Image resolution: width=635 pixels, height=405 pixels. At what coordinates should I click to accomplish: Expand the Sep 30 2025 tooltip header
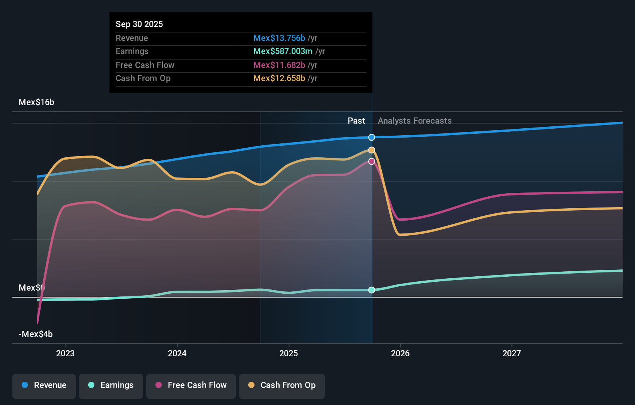[139, 24]
